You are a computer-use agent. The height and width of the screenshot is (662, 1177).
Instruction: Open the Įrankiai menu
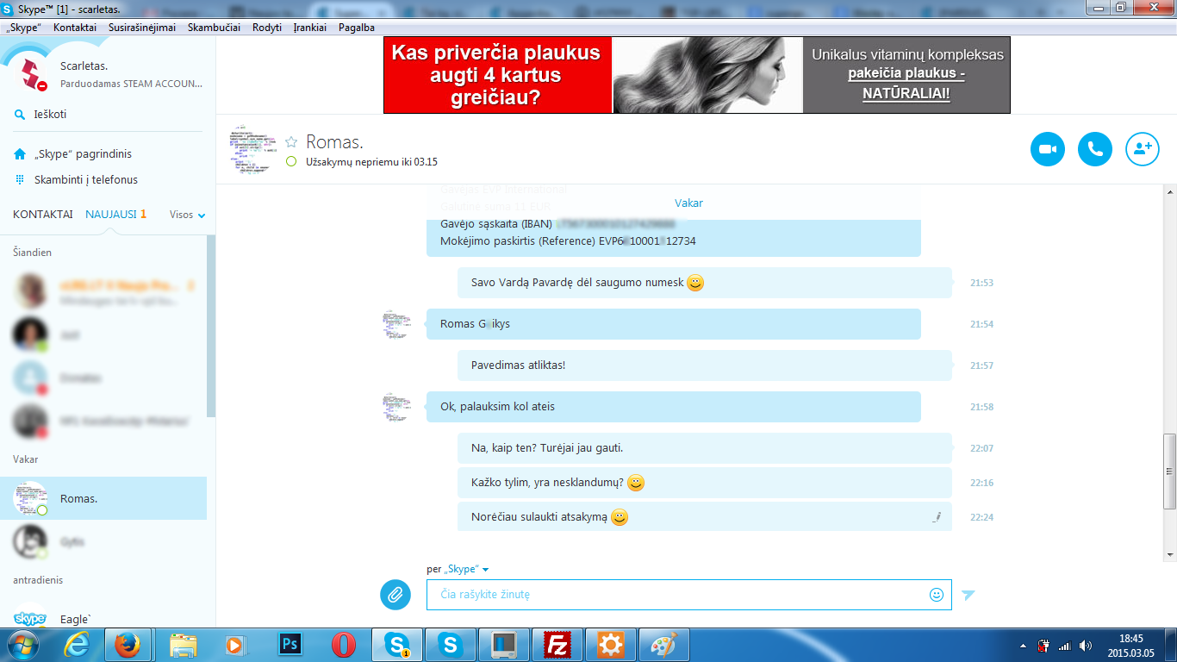309,28
